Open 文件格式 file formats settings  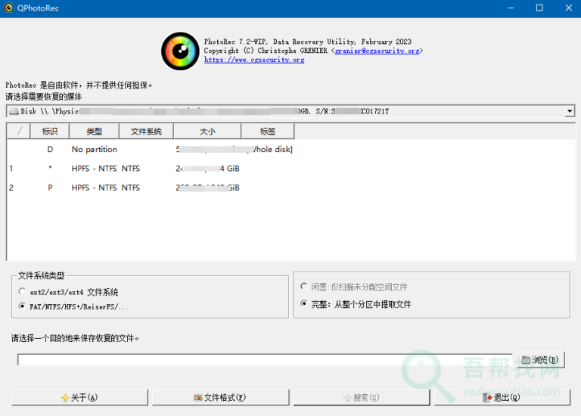219,397
